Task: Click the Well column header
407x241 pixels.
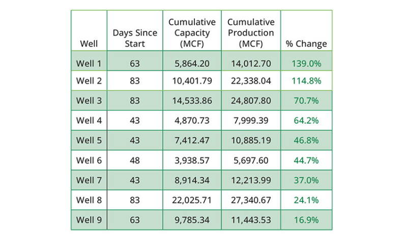Action: [x=89, y=44]
